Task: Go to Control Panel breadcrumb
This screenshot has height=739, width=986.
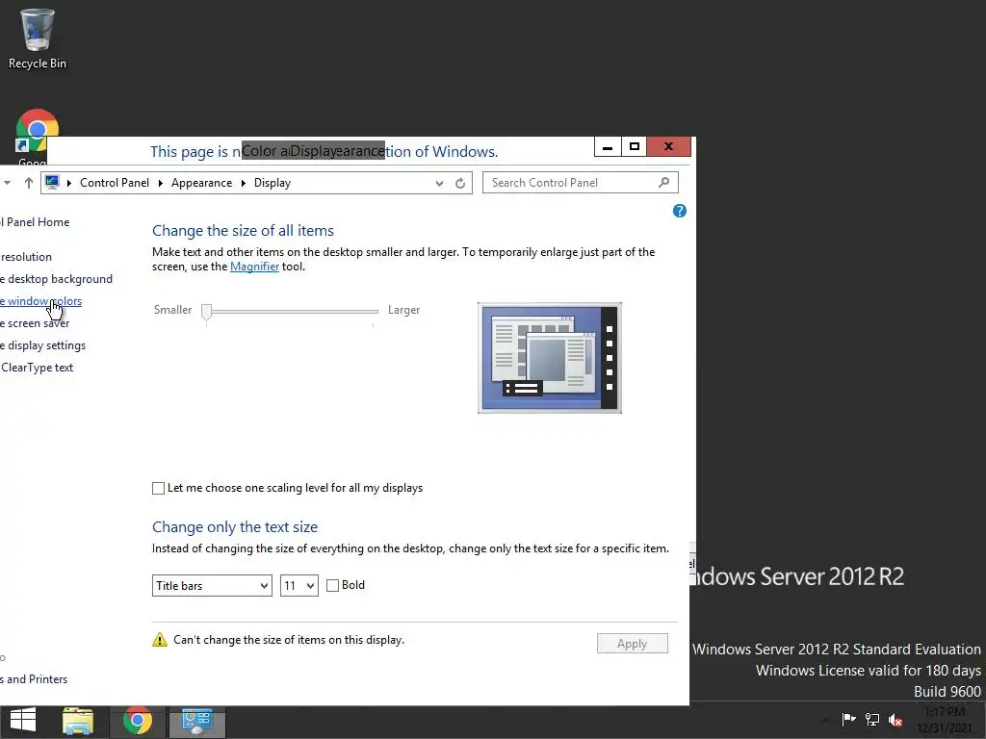Action: [x=115, y=183]
